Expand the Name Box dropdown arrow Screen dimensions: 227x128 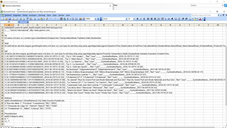[x=19, y=22]
